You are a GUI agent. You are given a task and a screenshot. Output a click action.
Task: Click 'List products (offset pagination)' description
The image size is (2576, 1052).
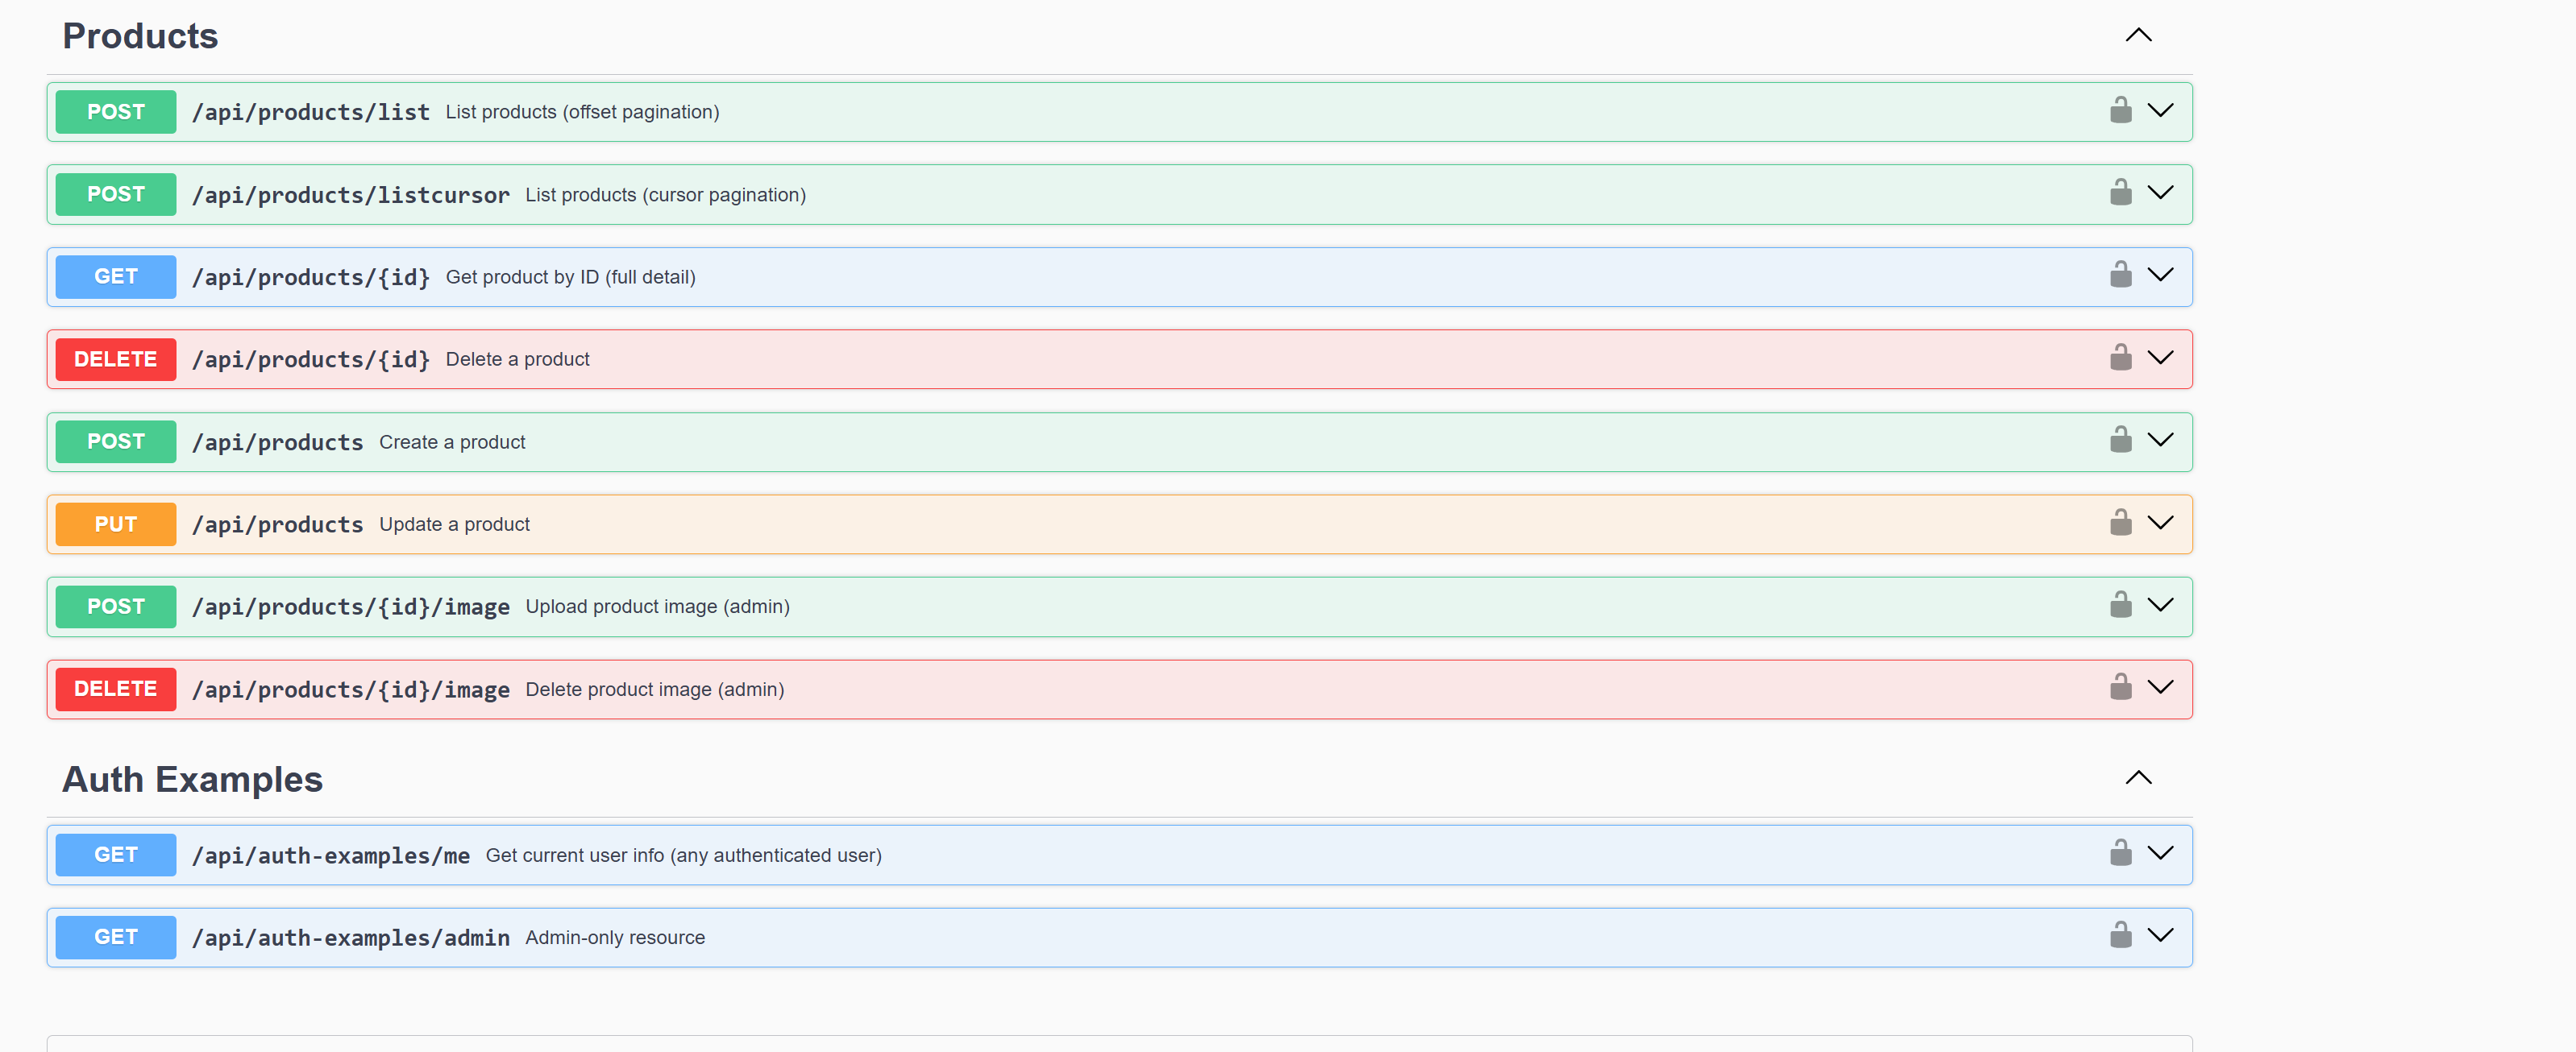tap(582, 112)
